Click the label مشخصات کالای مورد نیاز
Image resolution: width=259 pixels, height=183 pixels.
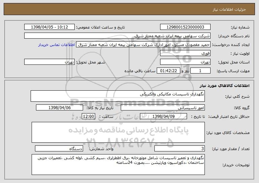228,133
